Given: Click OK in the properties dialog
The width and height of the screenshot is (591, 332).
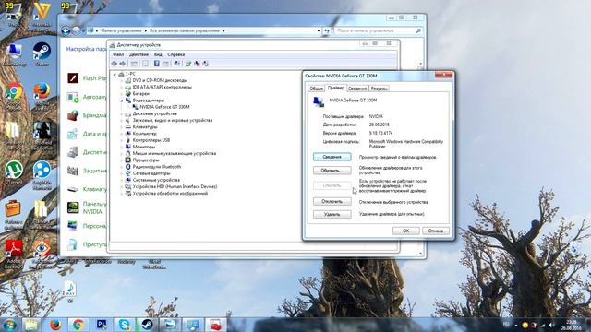Looking at the screenshot, I should 406,231.
